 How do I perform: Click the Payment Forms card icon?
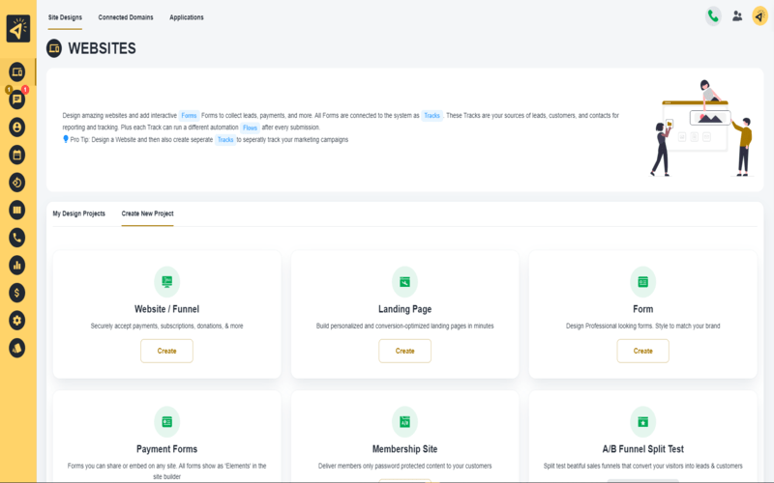coord(166,422)
